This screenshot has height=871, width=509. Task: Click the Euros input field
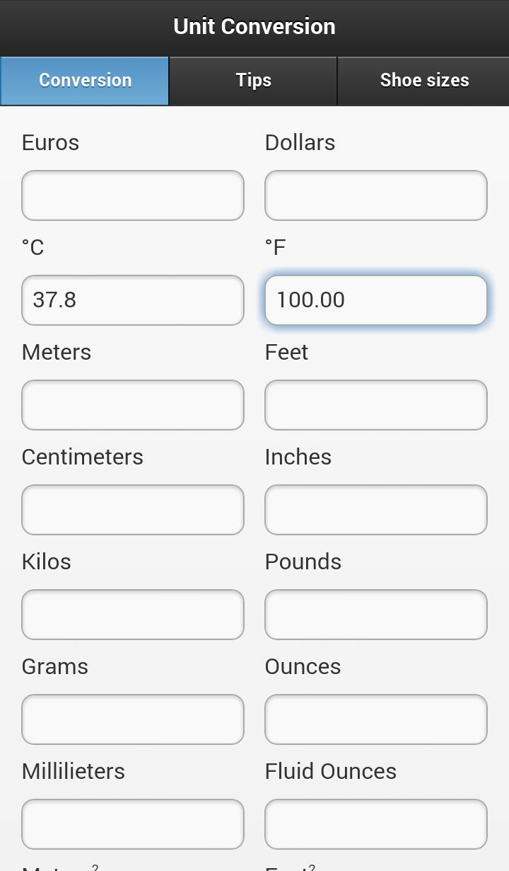133,195
